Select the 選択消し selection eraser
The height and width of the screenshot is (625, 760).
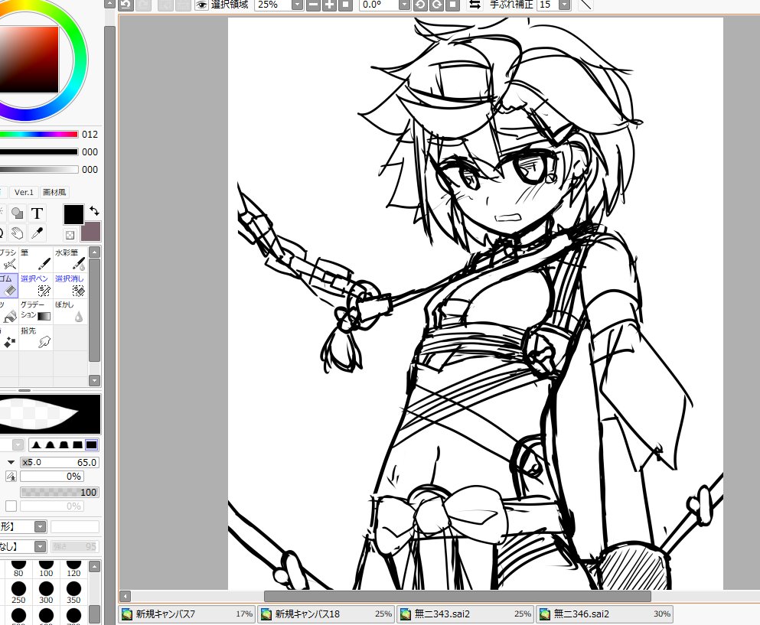click(x=70, y=285)
